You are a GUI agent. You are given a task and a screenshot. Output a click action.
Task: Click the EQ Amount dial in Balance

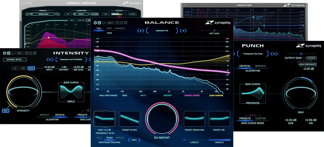click(x=161, y=118)
